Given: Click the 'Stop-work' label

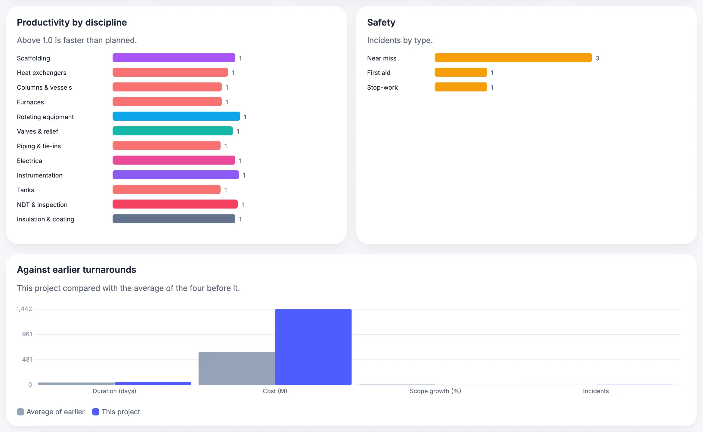Looking at the screenshot, I should click(x=382, y=87).
